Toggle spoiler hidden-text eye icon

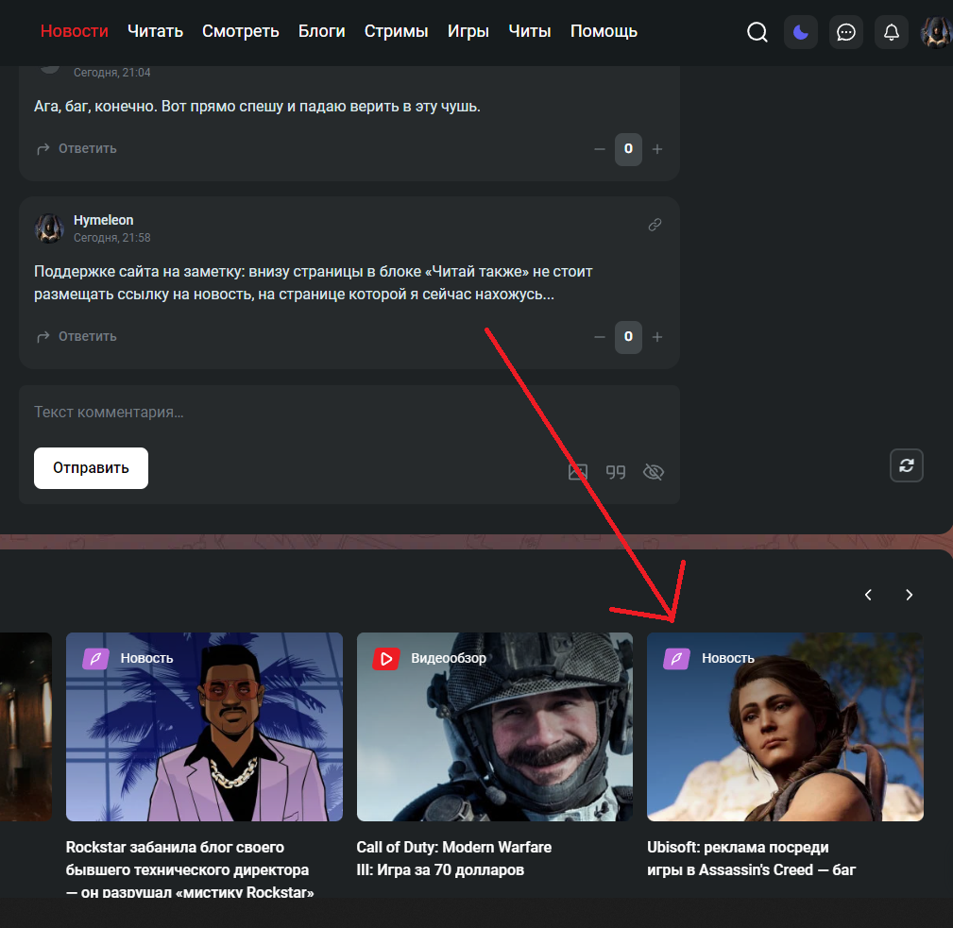tap(654, 472)
